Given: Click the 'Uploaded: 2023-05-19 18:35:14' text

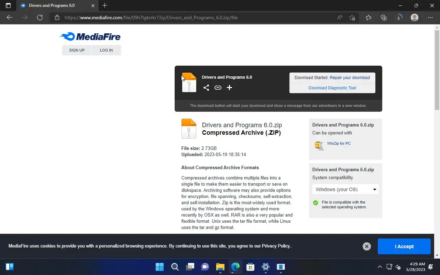Looking at the screenshot, I should click(213, 155).
